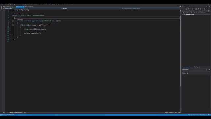Image resolution: width=211 pixels, height=119 pixels.
Task: Collapse the if CompareTag code block
Action: click(x=13, y=25)
